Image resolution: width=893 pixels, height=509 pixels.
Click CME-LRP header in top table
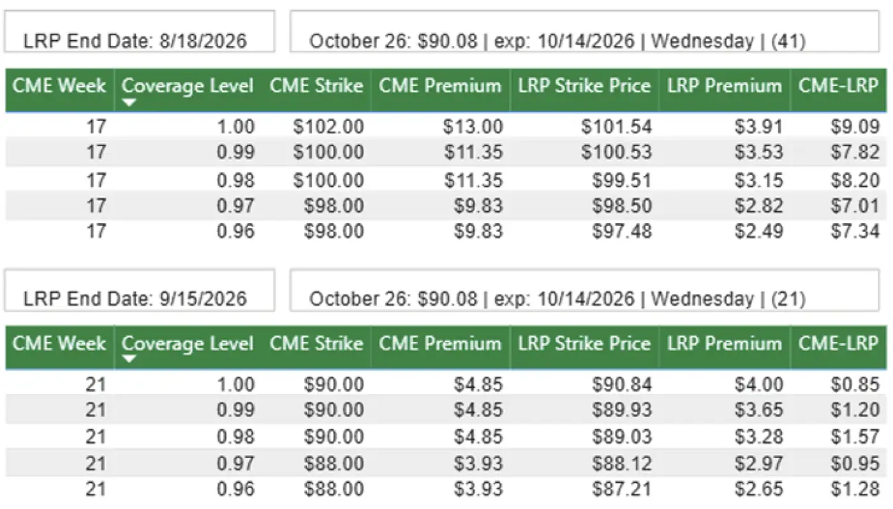point(838,86)
